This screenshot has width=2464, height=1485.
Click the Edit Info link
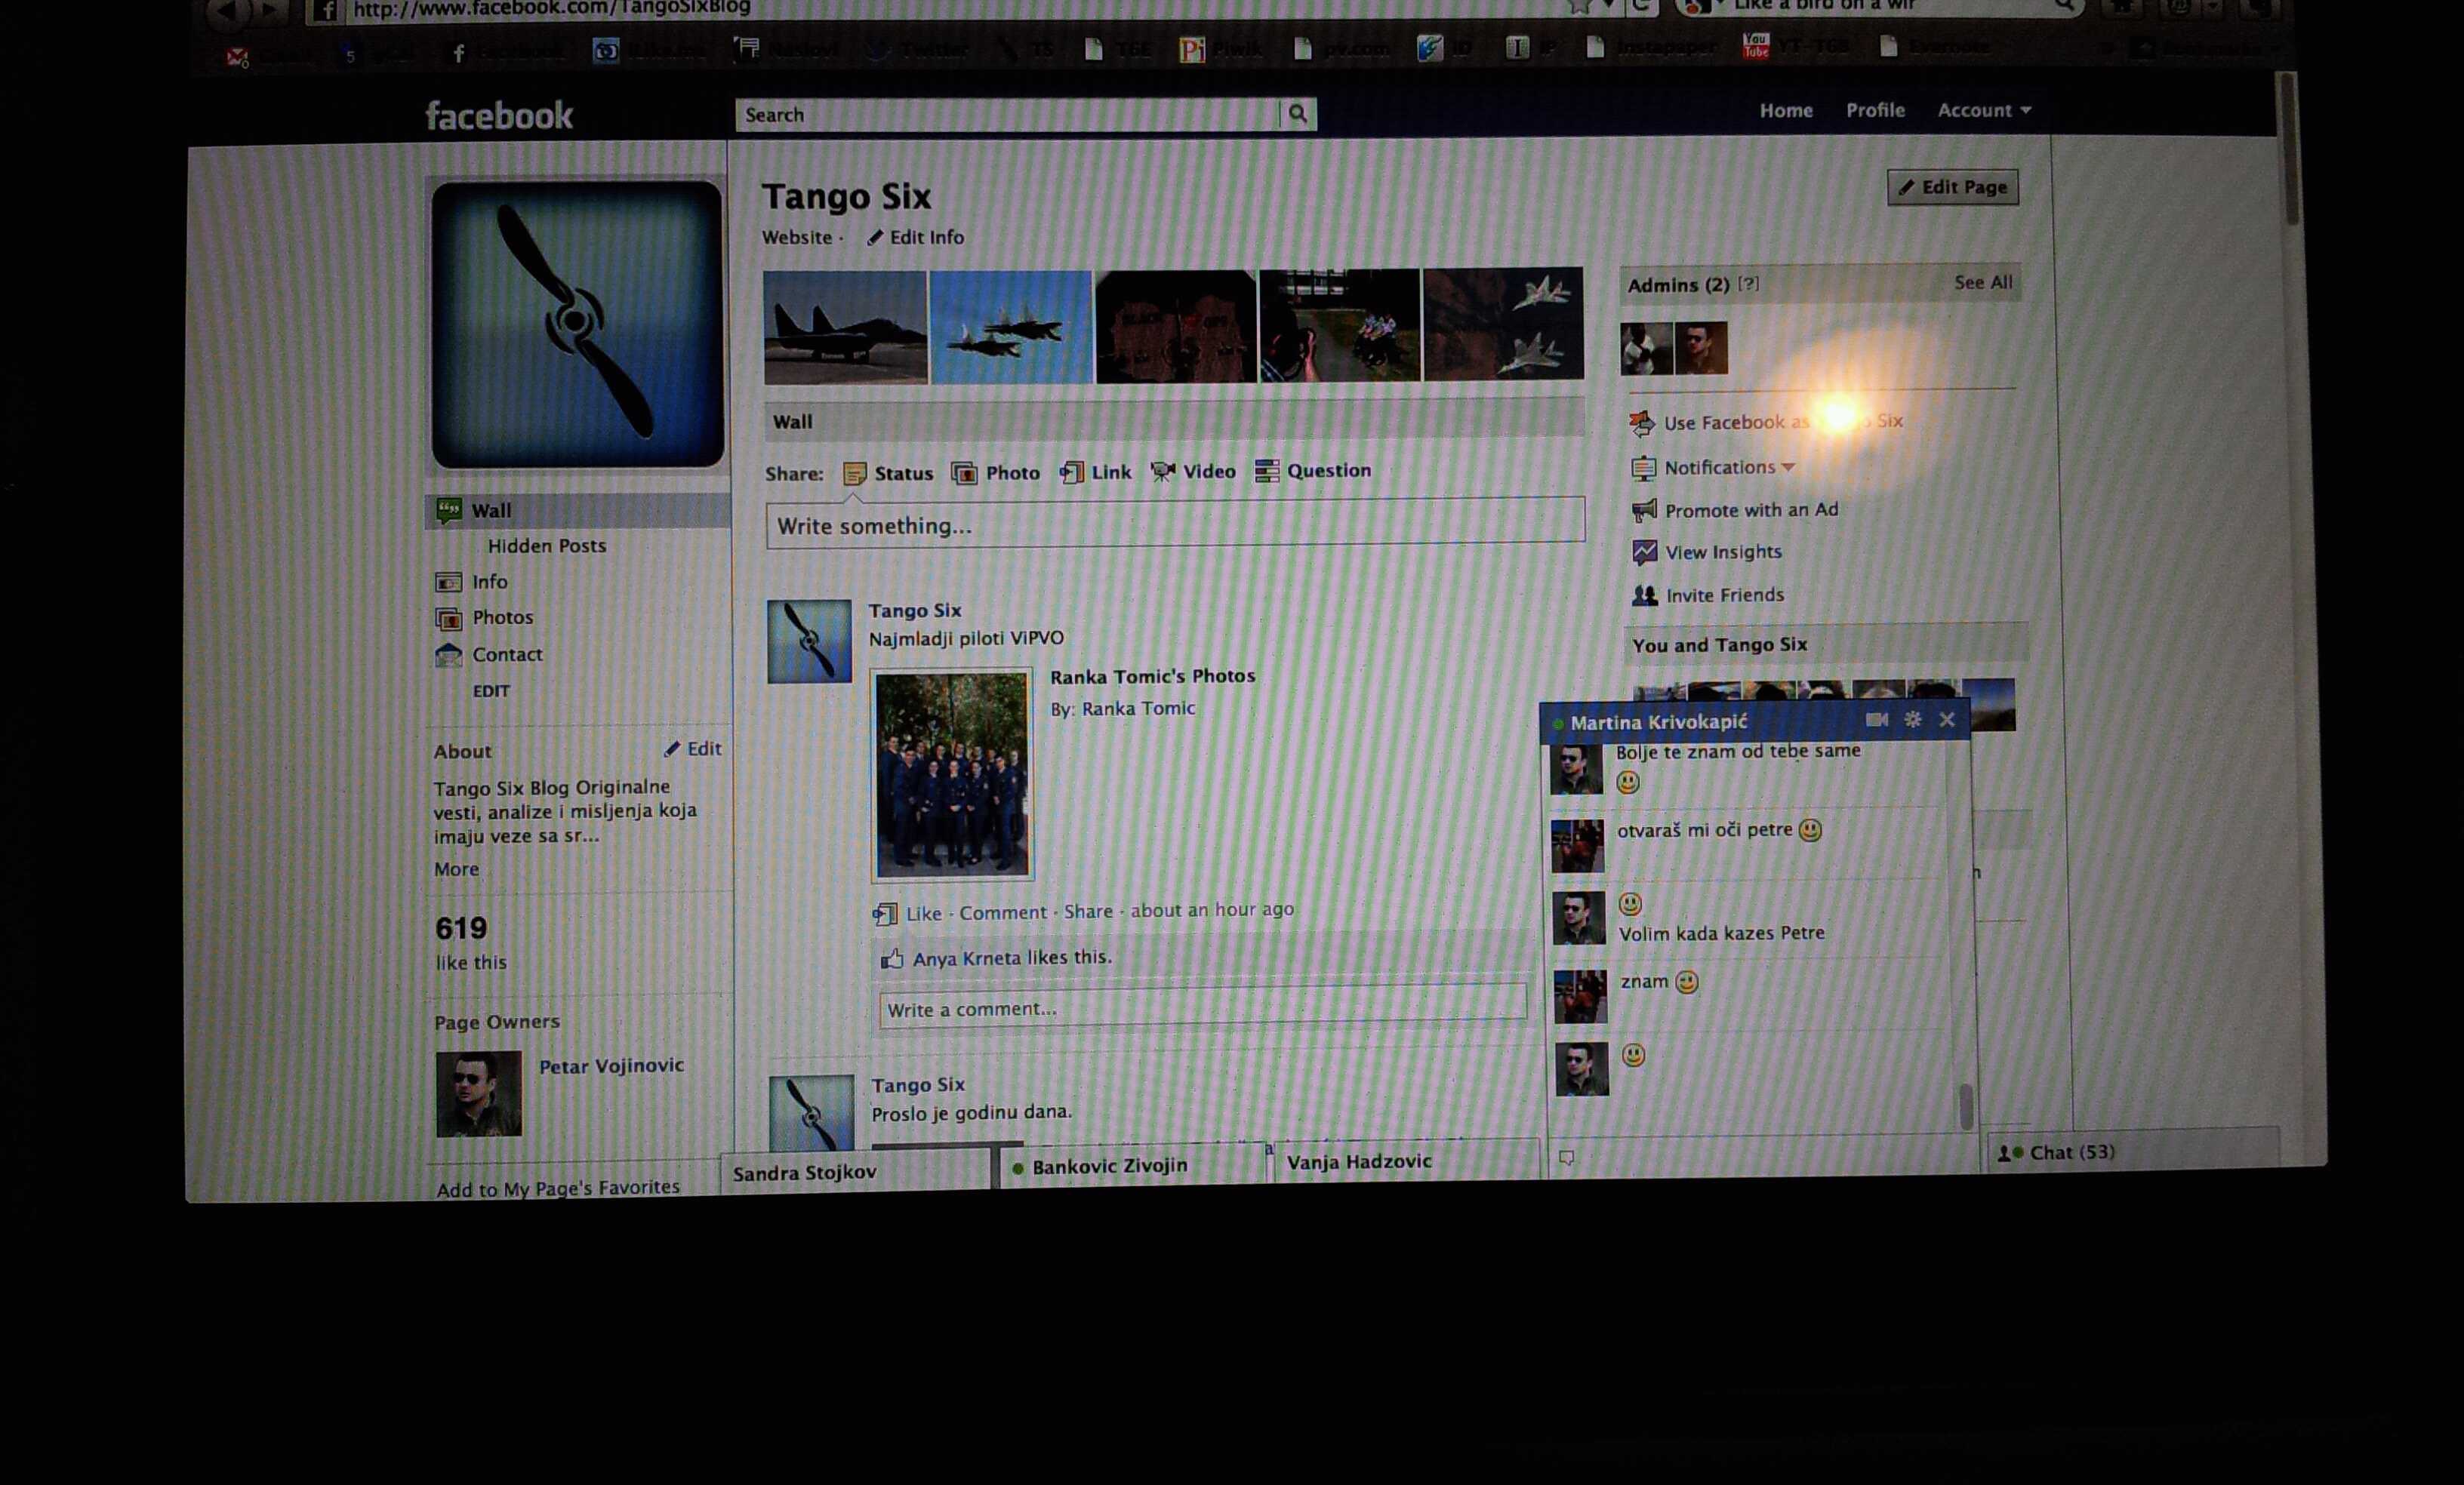916,238
